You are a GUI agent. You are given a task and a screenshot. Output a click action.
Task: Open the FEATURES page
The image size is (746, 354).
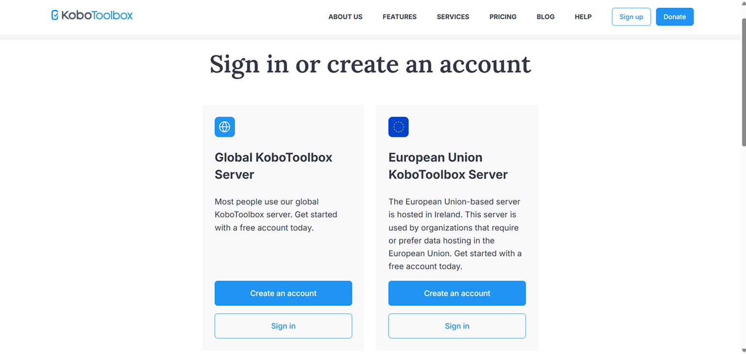click(399, 17)
